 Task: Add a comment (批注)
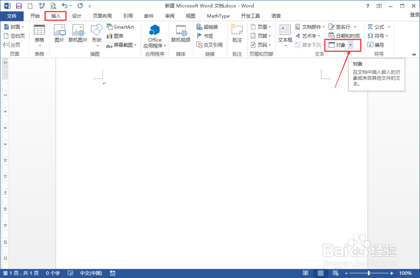pyautogui.click(x=237, y=33)
